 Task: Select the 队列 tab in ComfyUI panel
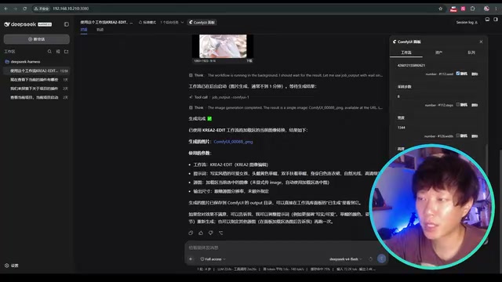(471, 52)
